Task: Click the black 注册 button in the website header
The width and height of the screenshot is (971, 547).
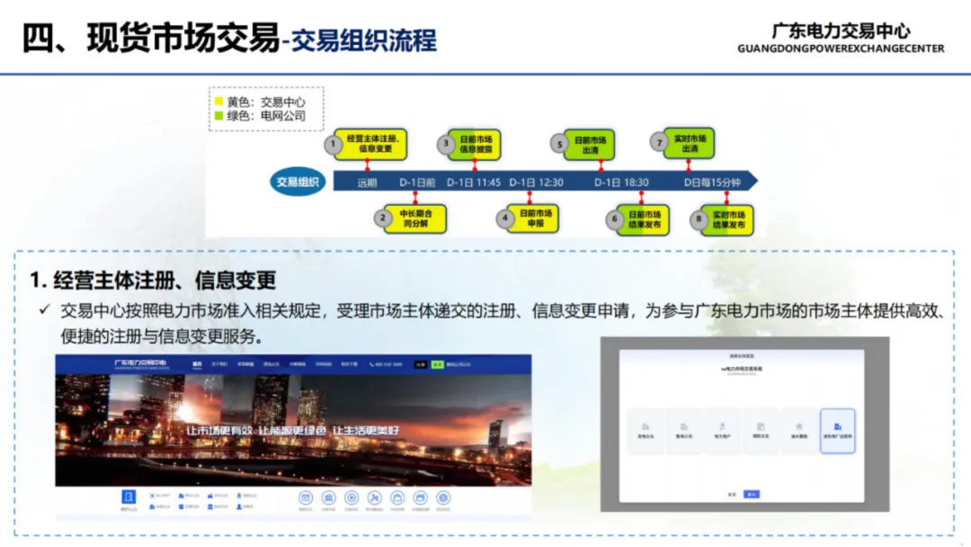Action: 421,365
